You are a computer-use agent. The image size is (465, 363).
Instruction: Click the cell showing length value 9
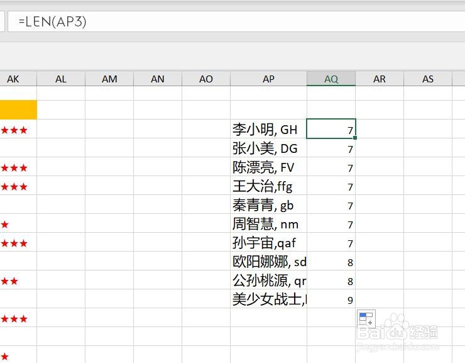[331, 300]
